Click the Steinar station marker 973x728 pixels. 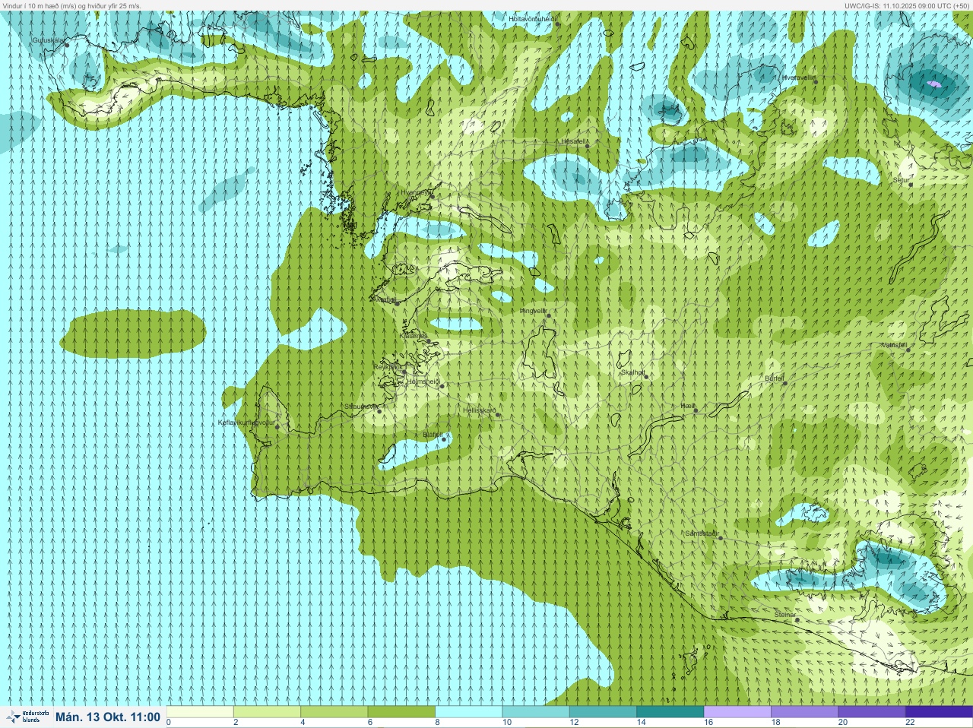point(797,619)
